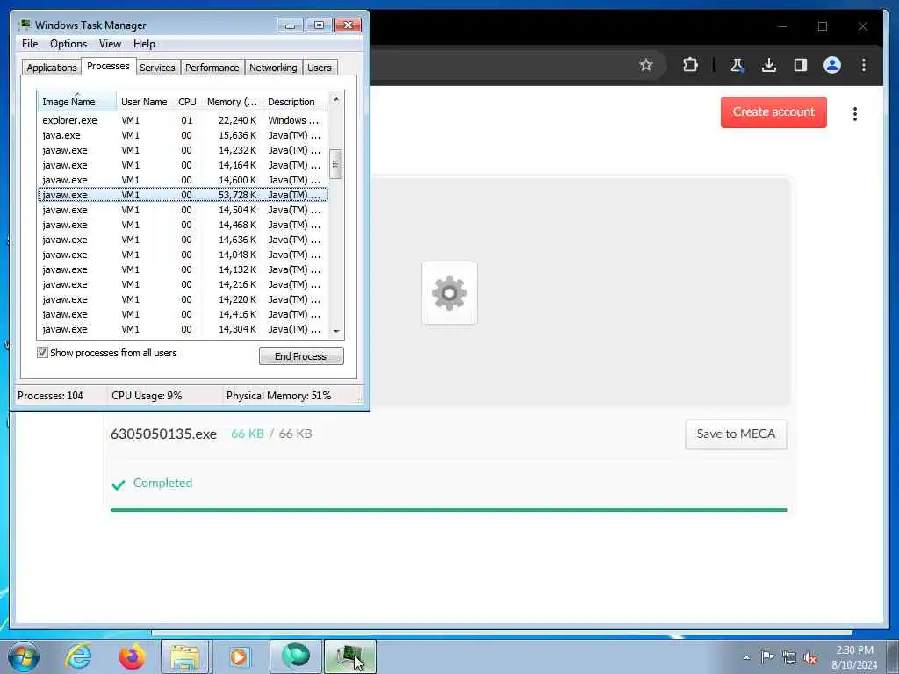
Task: Sort by the User Name column header
Action: pos(144,102)
